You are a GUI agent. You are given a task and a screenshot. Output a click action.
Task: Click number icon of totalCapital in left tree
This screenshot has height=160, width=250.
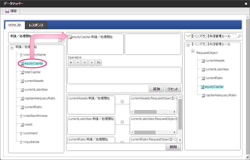coord(22,72)
